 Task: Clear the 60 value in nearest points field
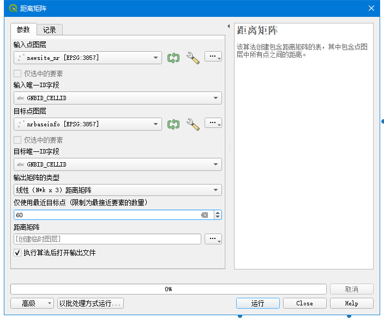(205, 215)
